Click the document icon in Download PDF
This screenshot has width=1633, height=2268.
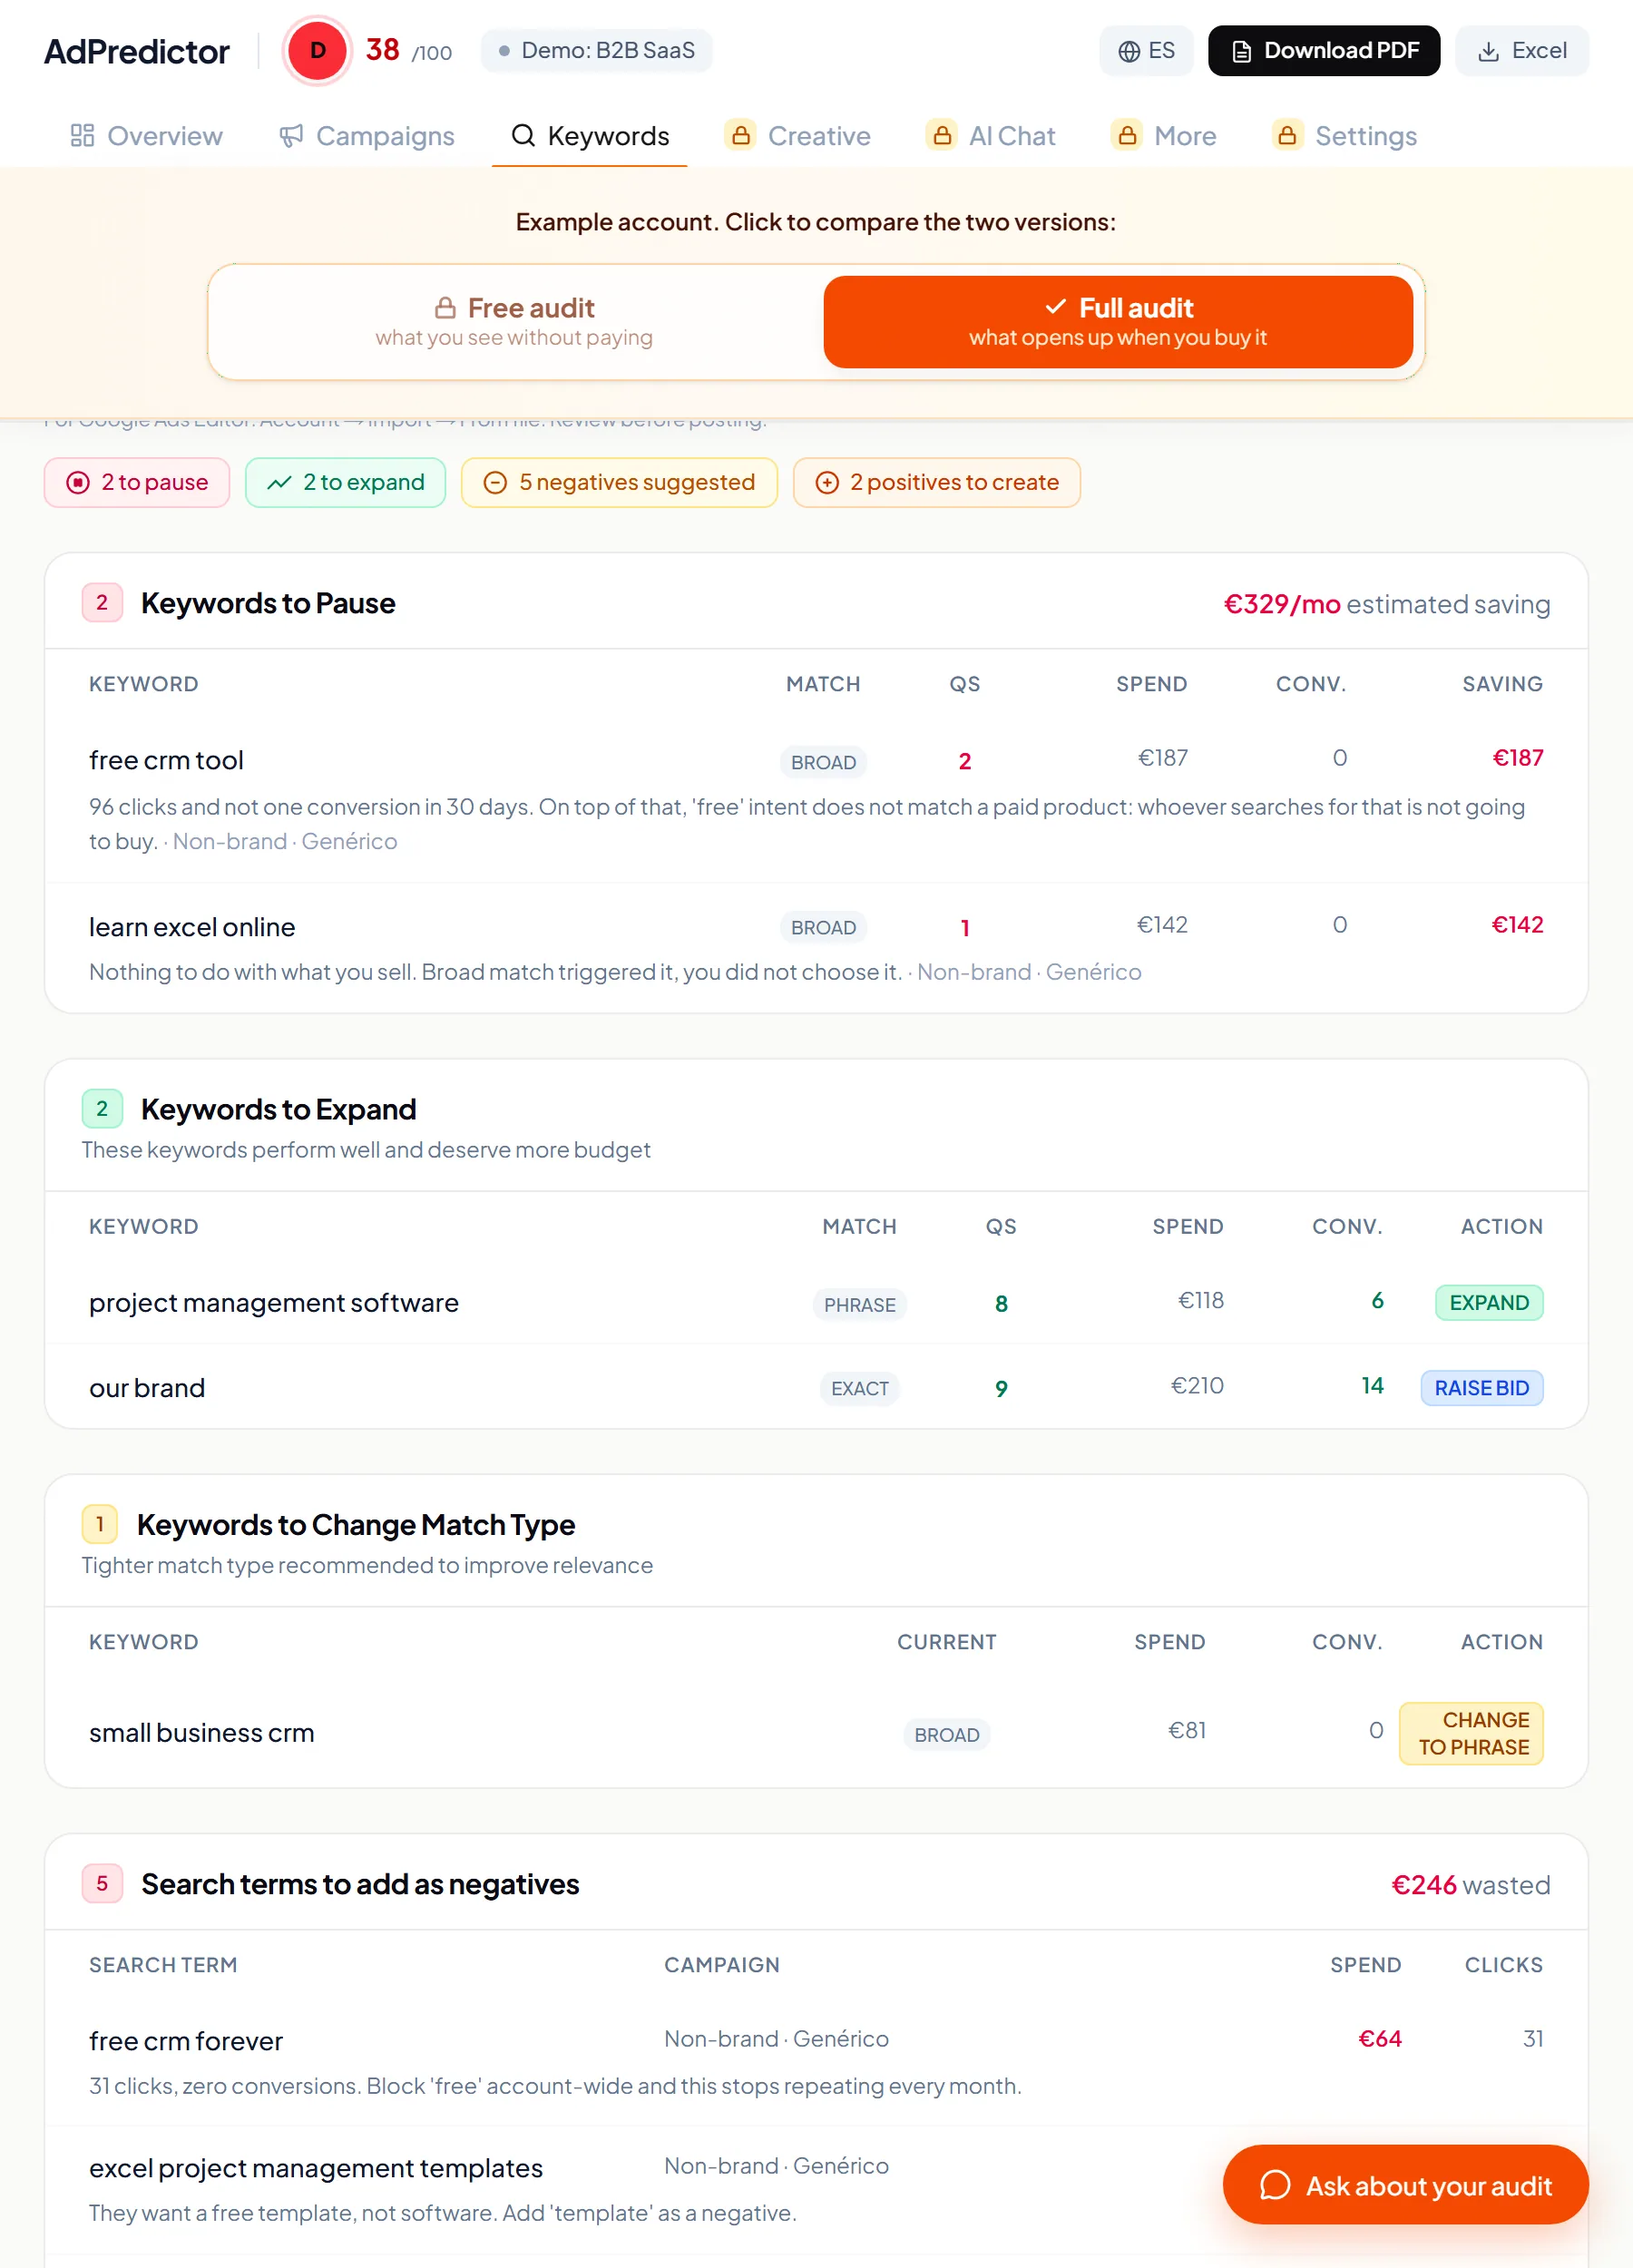(1241, 51)
